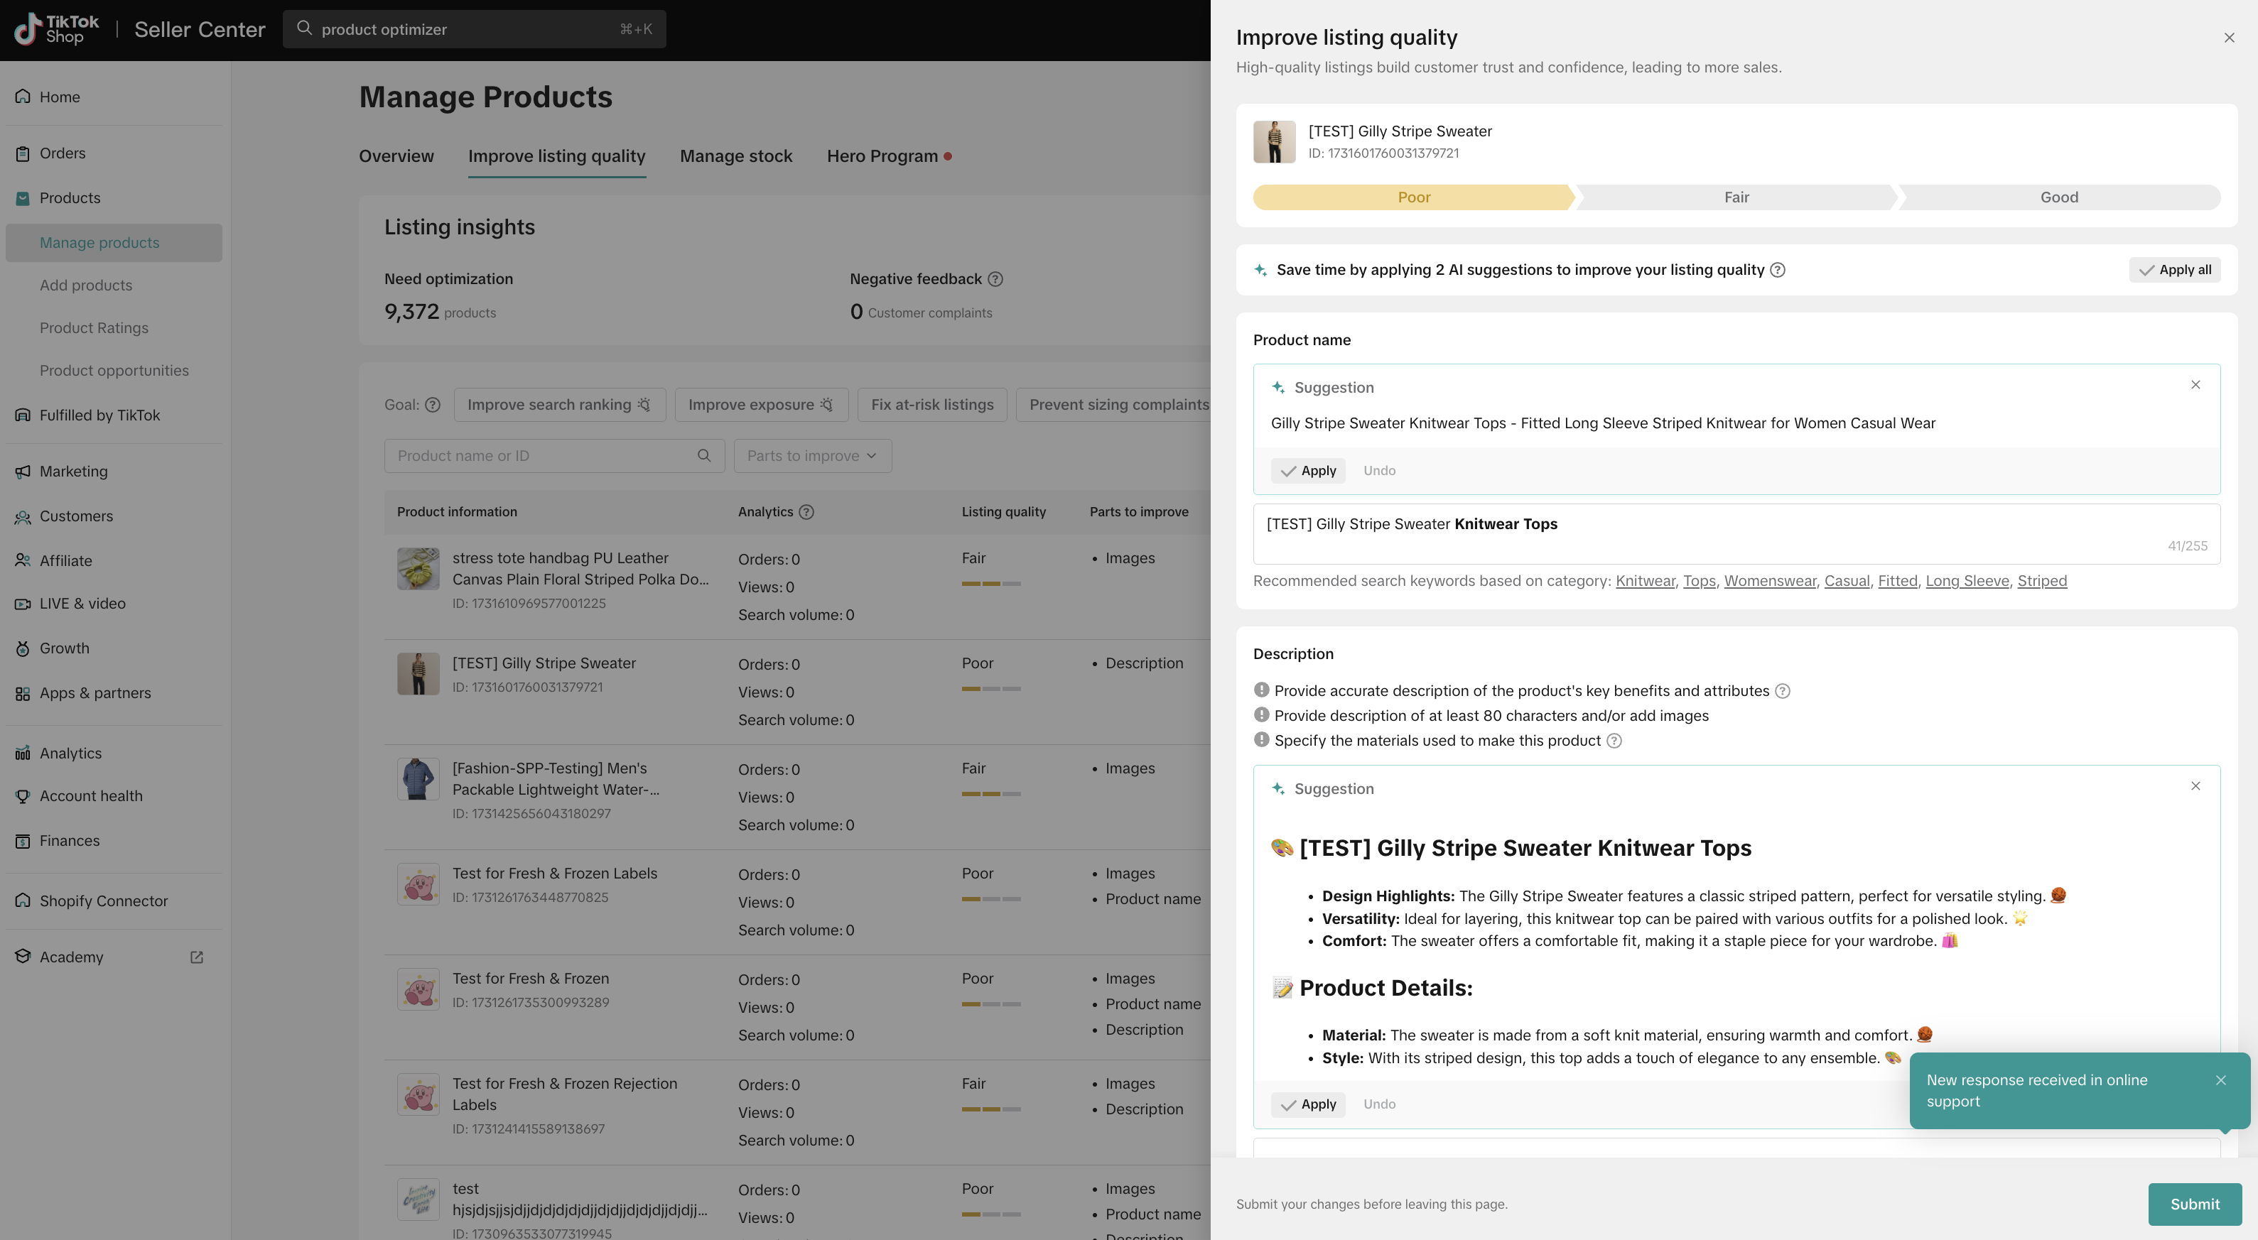The height and width of the screenshot is (1240, 2258).
Task: Click help icon beside AI suggestions text
Action: [1778, 270]
